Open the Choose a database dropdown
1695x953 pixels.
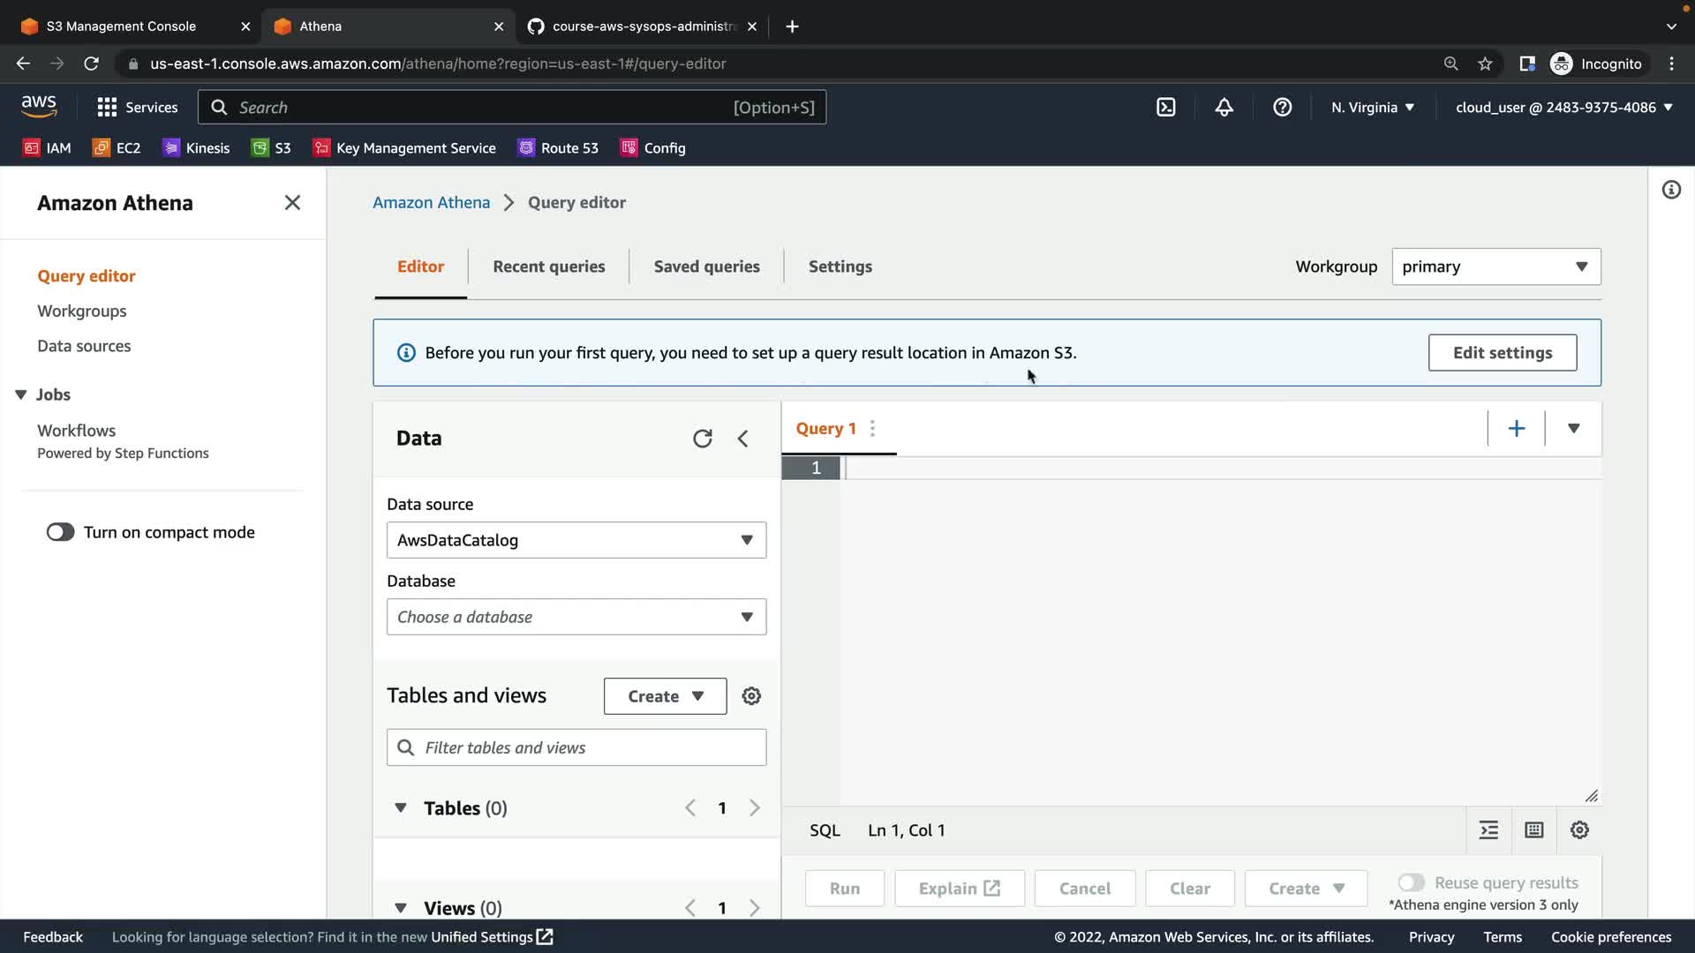(576, 617)
